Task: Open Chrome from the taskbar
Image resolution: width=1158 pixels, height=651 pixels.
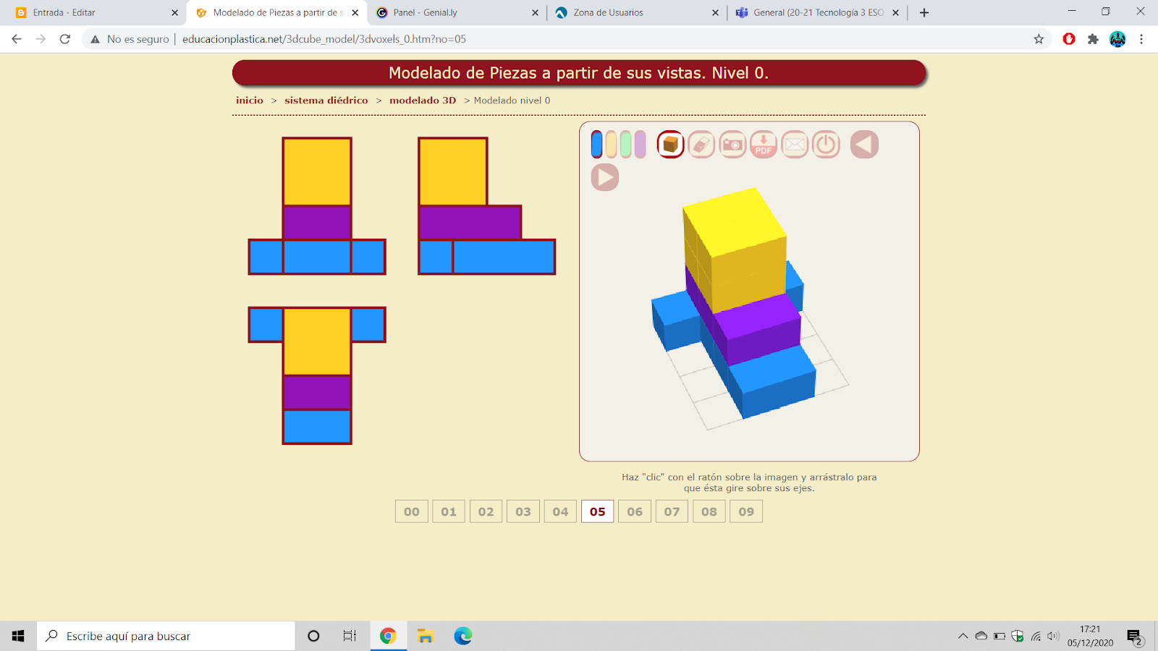Action: coord(388,636)
